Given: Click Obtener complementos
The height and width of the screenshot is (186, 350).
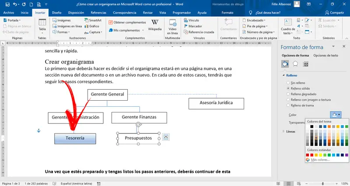Looking at the screenshot, I should point(127,22).
